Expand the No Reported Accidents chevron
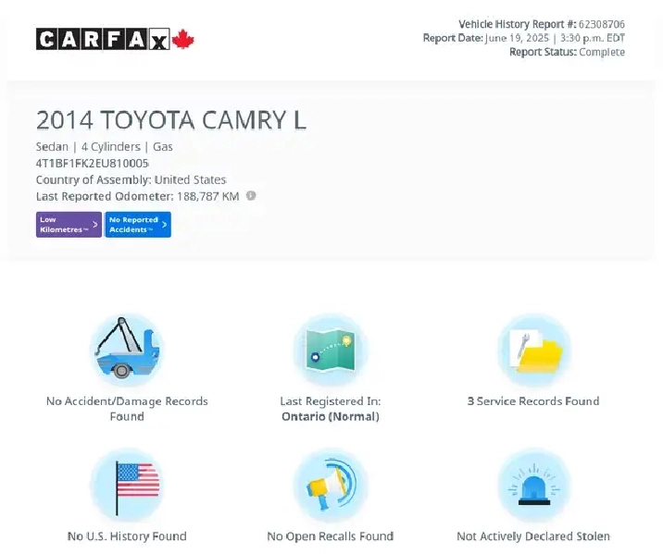Viewport: 663px width, 554px height. 165,225
